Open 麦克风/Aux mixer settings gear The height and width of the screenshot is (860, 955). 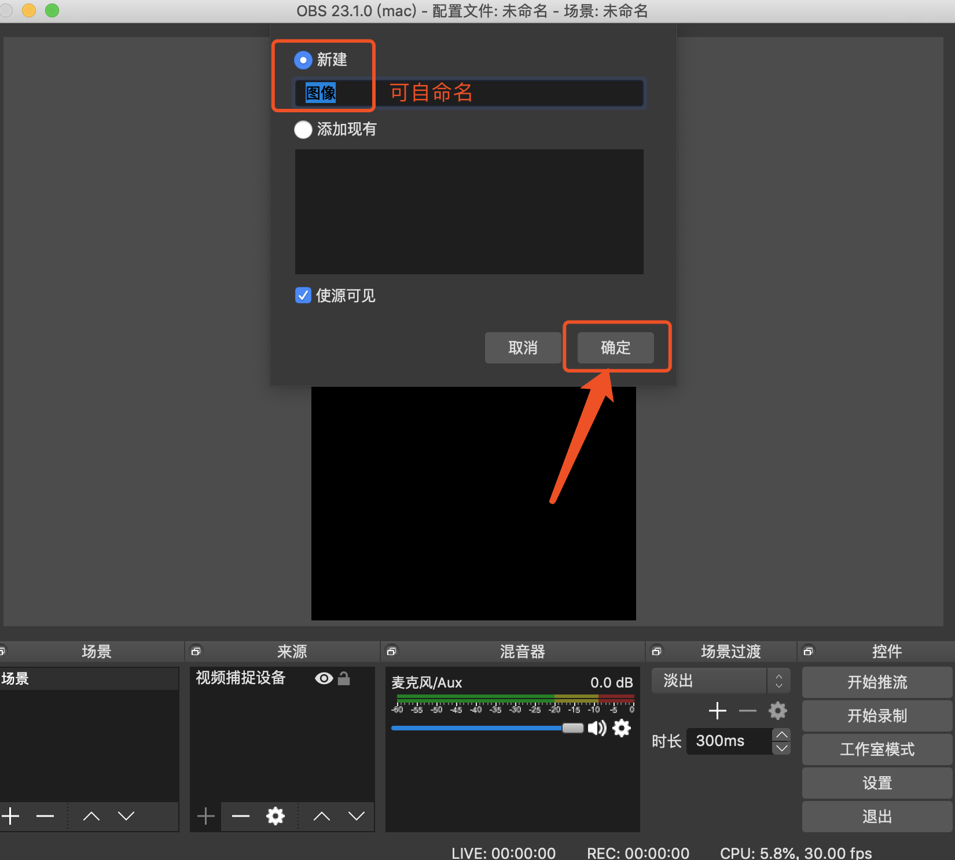click(622, 728)
